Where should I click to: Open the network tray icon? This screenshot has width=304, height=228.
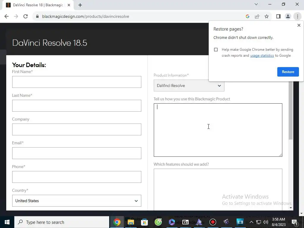[x=259, y=222]
